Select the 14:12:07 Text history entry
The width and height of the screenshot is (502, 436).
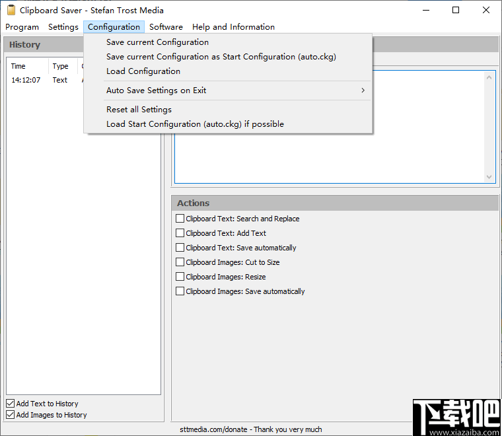46,80
